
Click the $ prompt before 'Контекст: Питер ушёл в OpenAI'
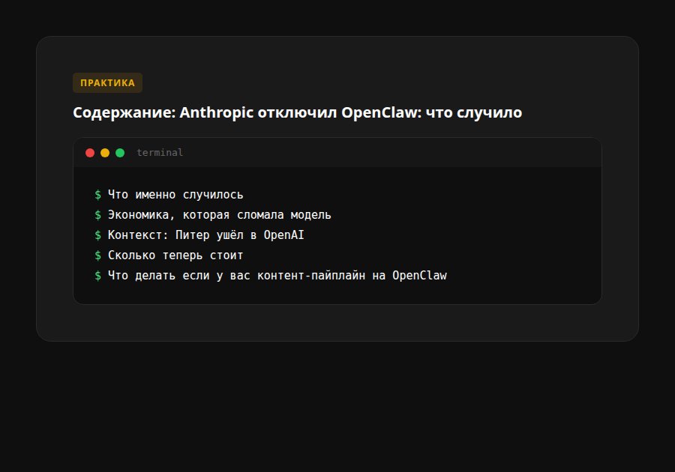point(98,235)
